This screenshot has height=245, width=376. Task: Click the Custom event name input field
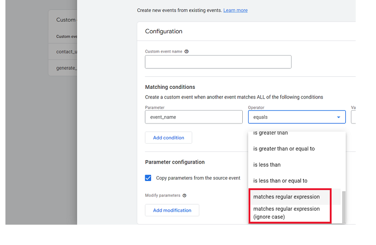click(x=218, y=62)
